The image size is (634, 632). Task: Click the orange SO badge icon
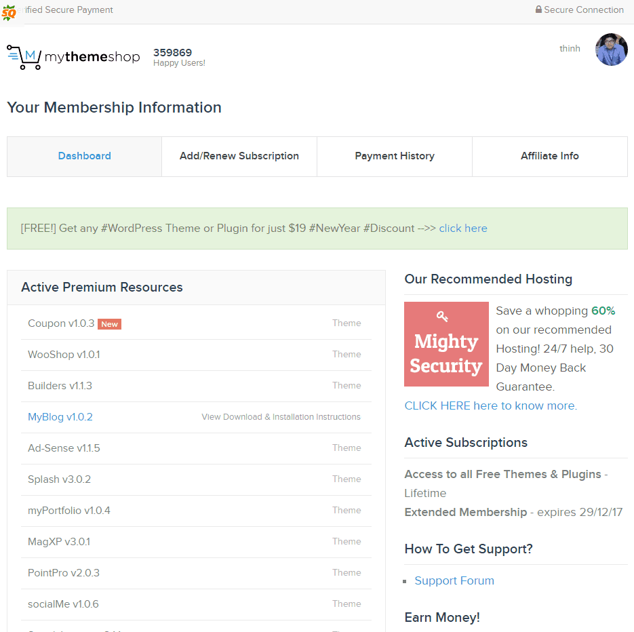click(x=9, y=12)
